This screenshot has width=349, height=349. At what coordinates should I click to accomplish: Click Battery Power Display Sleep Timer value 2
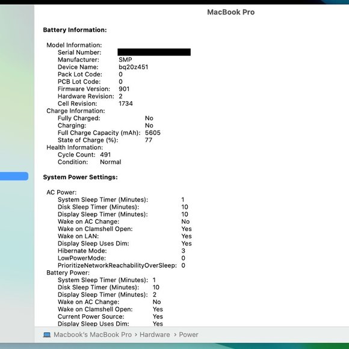tap(155, 295)
